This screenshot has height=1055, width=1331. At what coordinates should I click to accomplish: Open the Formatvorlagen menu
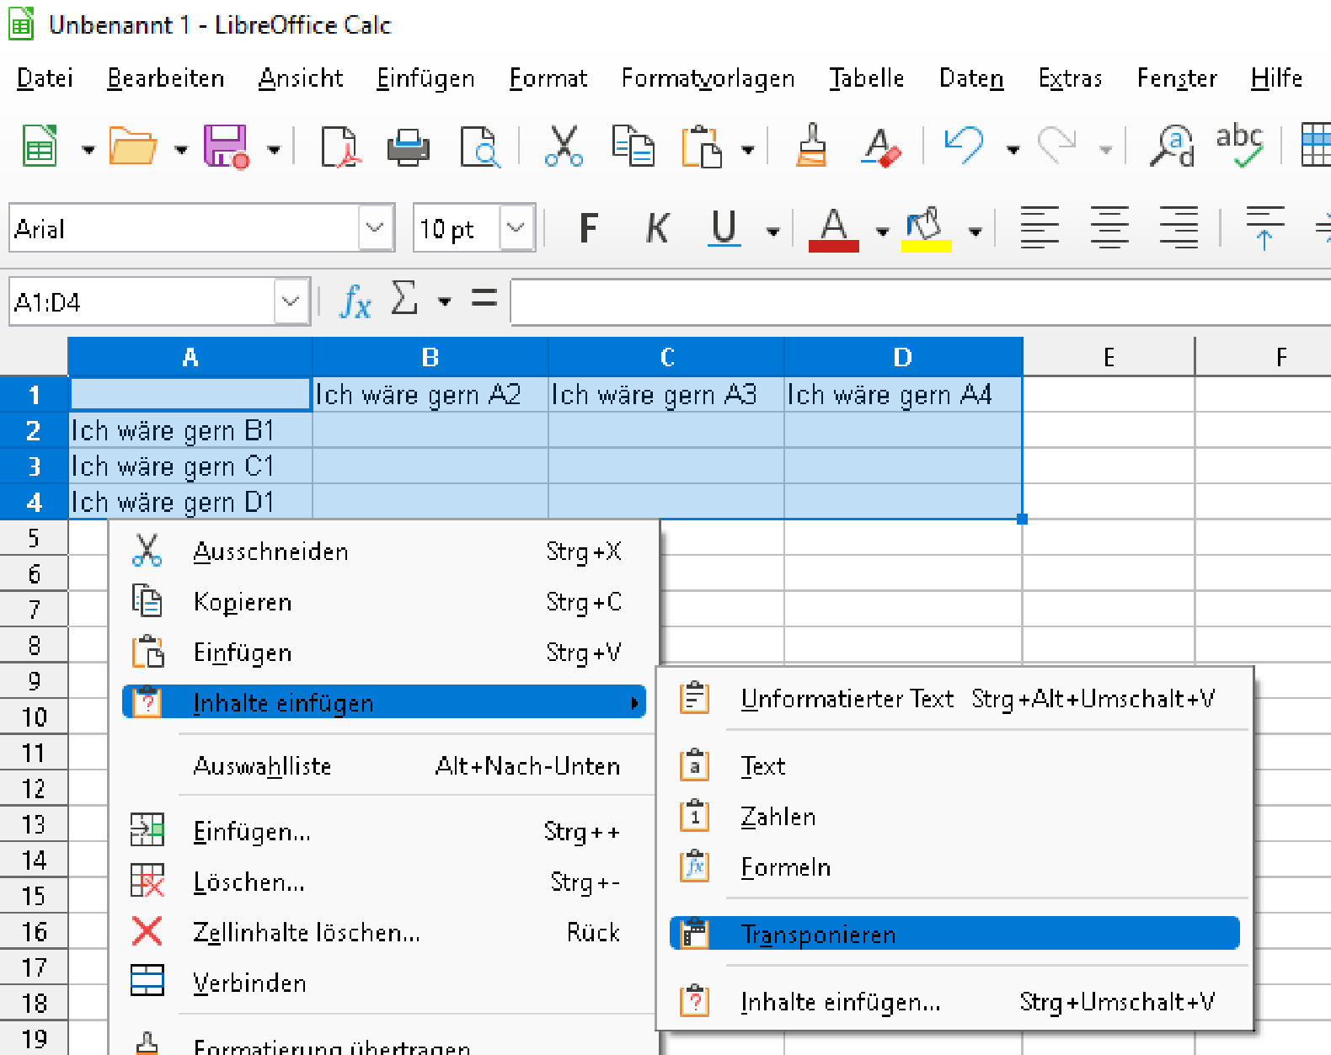pos(708,78)
